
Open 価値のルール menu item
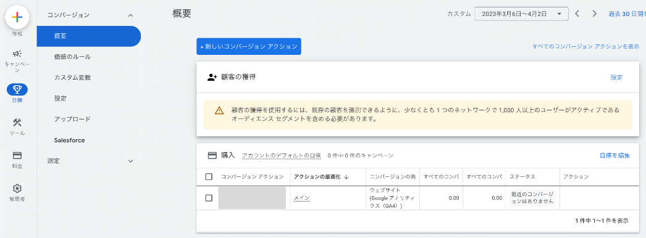pyautogui.click(x=72, y=57)
